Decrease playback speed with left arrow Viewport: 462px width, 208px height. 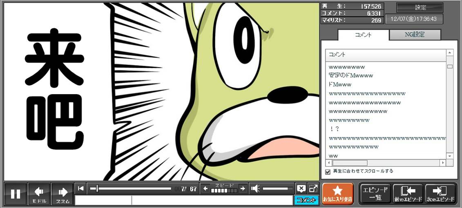click(205, 188)
